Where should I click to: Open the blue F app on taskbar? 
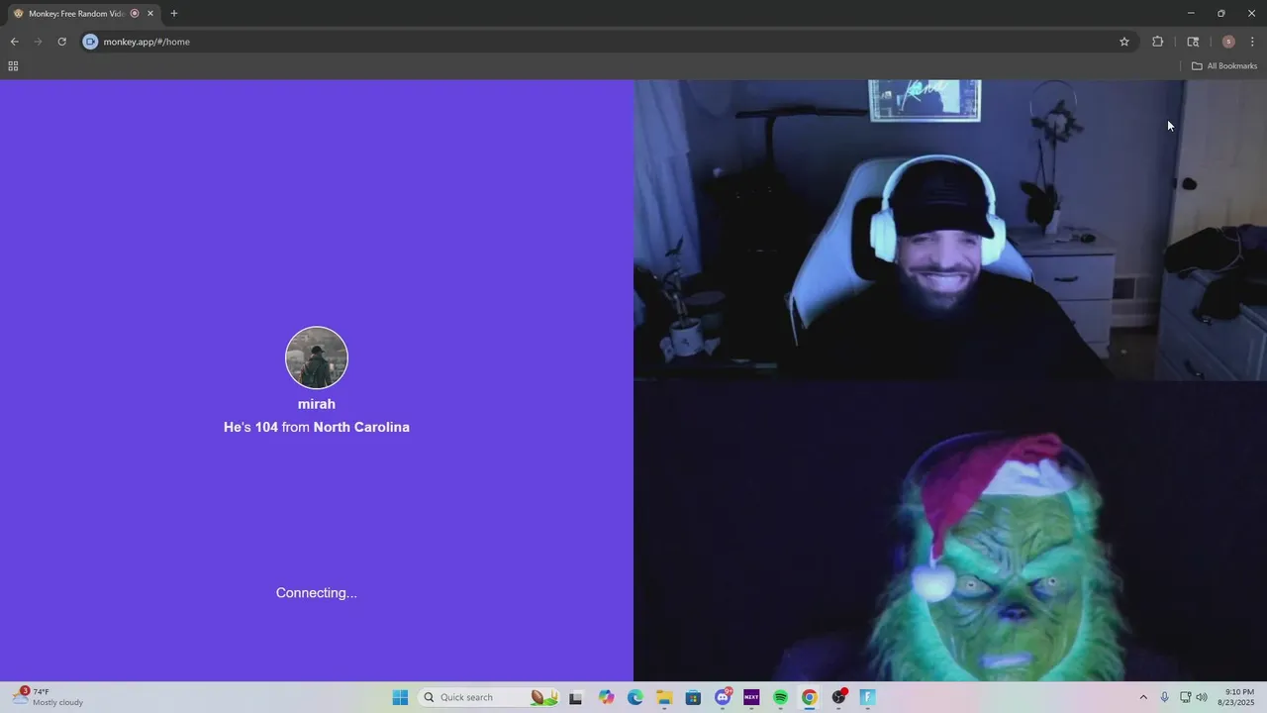(868, 697)
